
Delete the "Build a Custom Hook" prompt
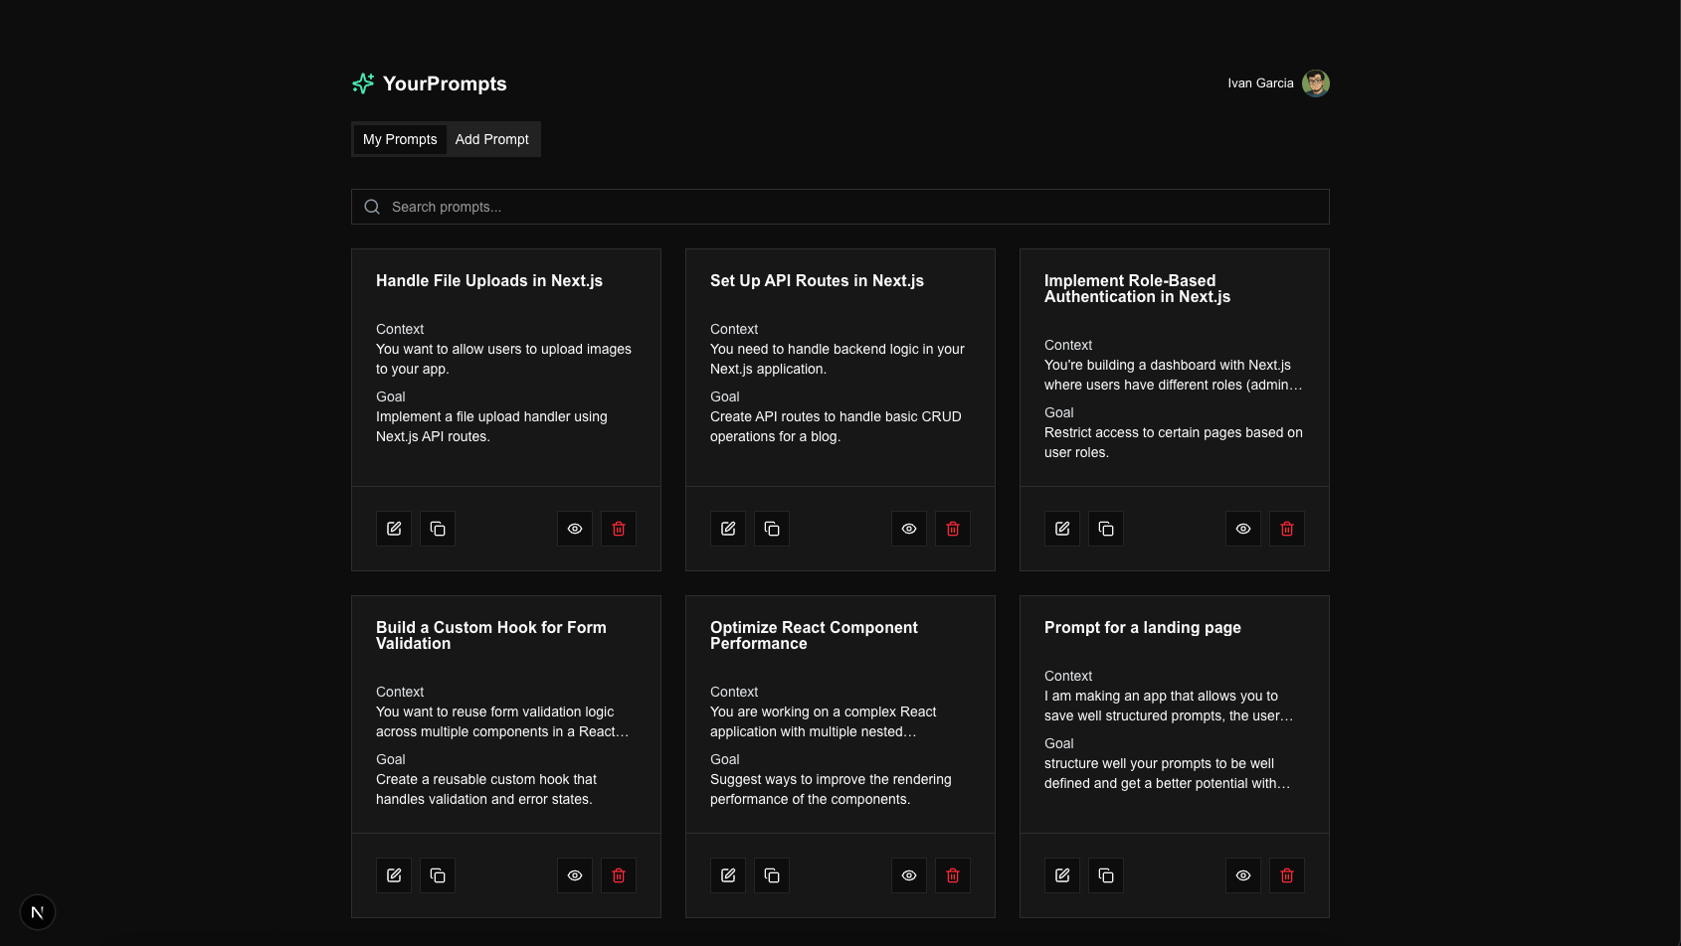pos(618,874)
